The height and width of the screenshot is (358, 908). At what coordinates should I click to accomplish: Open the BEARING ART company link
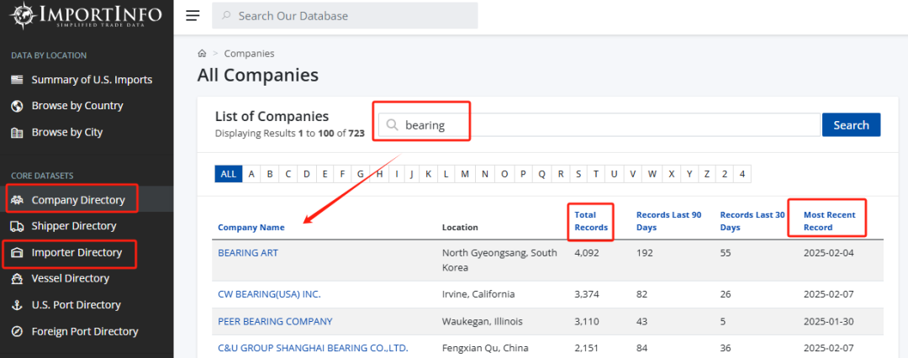[x=247, y=252]
